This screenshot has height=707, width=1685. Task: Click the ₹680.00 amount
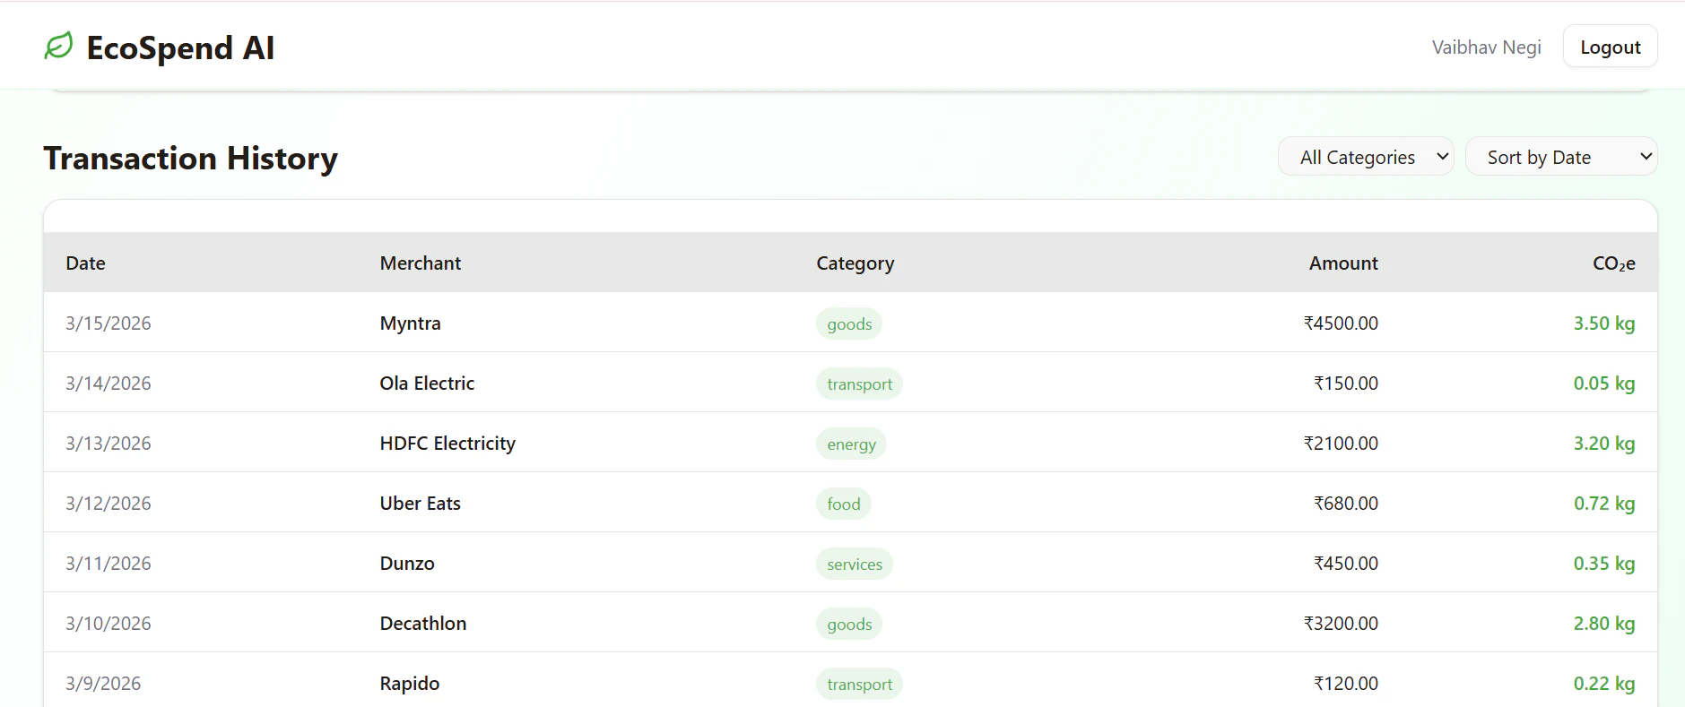coord(1346,504)
